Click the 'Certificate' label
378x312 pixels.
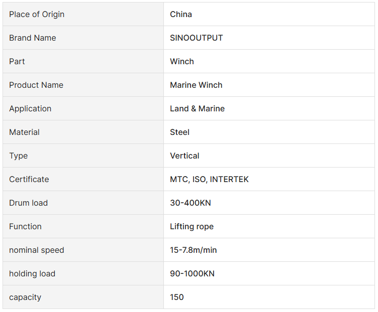pyautogui.click(x=29, y=179)
